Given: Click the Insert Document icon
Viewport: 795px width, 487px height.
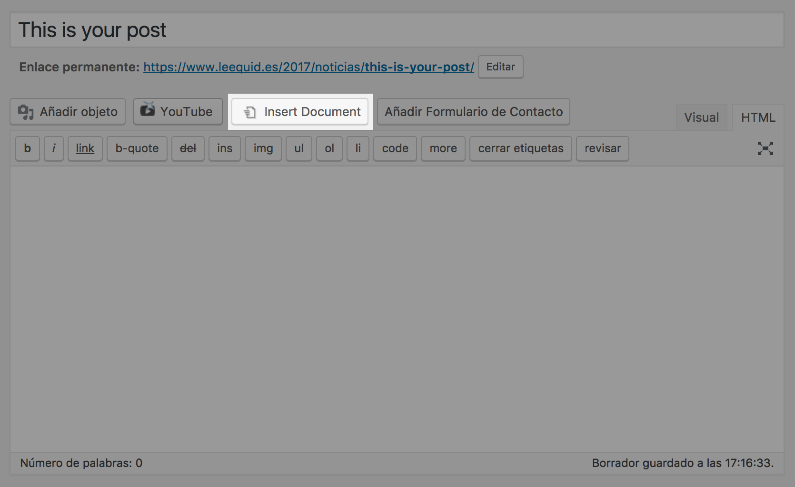Looking at the screenshot, I should click(250, 112).
